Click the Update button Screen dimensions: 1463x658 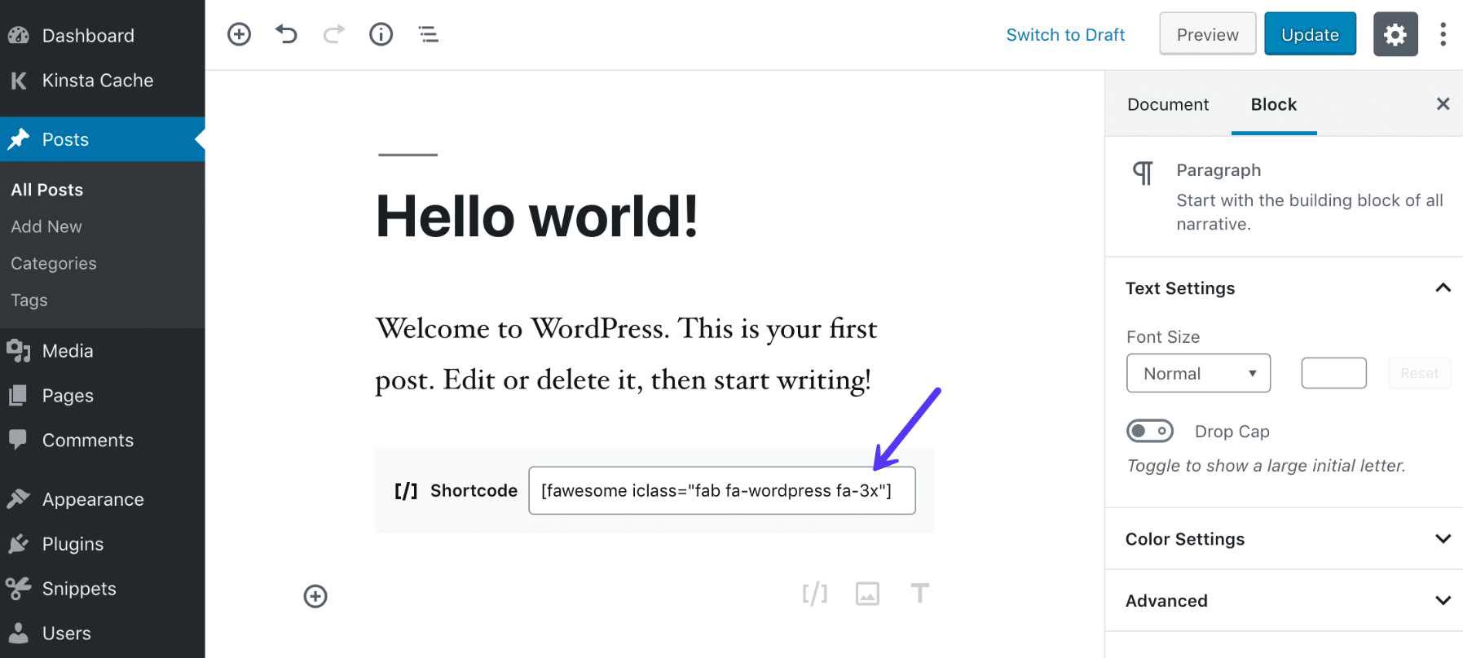(1310, 33)
